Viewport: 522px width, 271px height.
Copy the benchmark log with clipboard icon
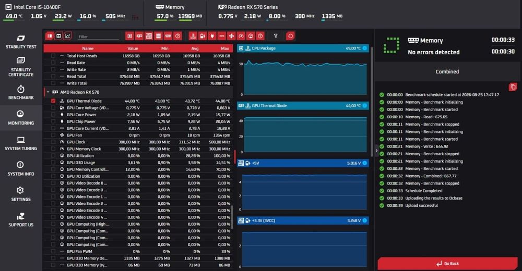tap(513, 87)
